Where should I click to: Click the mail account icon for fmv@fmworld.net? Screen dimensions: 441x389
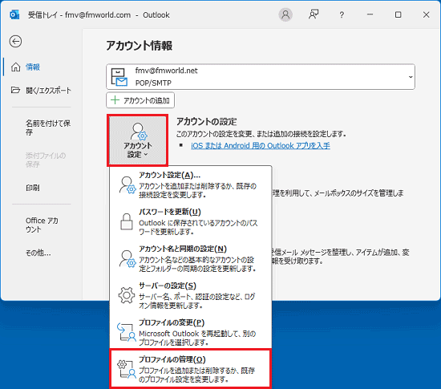(119, 77)
